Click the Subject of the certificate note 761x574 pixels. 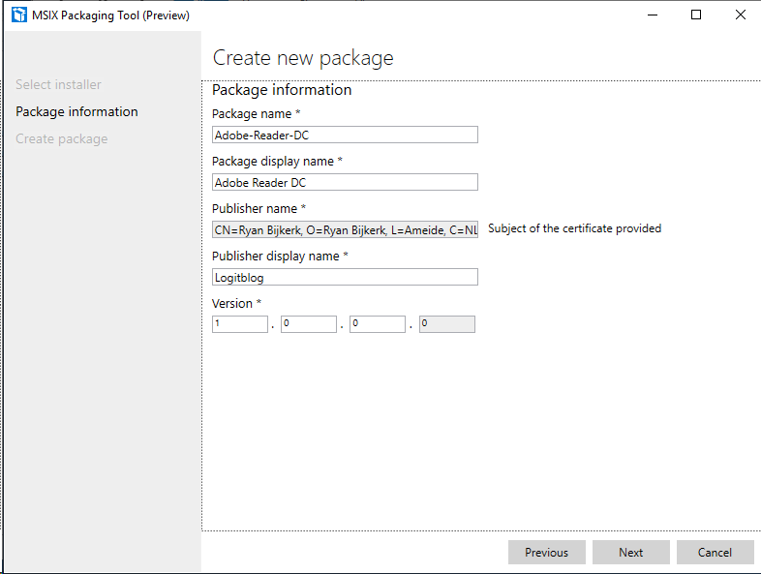[575, 228]
